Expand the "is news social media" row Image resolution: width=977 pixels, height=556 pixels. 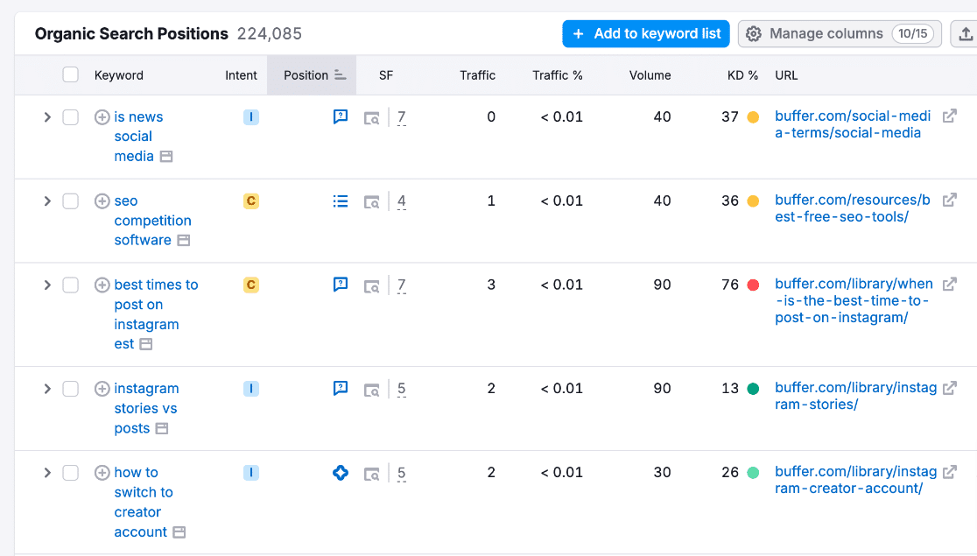(47, 116)
